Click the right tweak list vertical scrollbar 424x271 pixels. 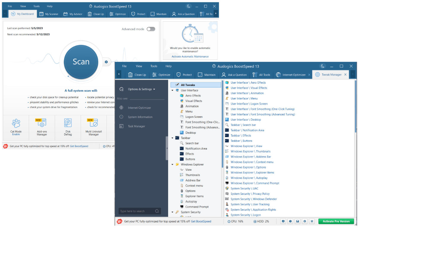coord(355,107)
